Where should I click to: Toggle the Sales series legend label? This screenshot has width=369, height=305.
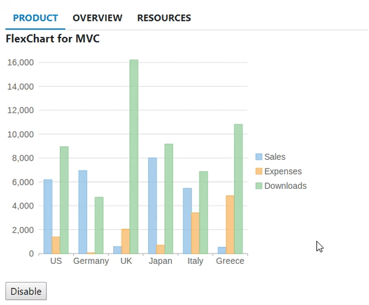[x=275, y=157]
